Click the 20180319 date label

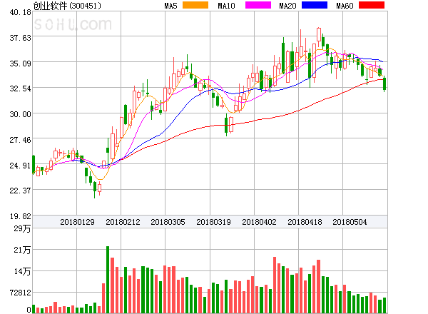pyautogui.click(x=213, y=222)
